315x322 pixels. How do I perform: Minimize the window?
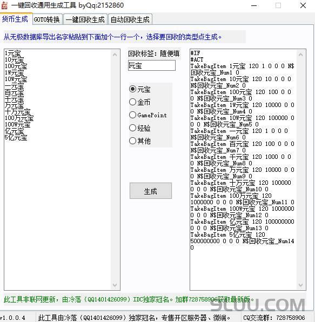254,5
